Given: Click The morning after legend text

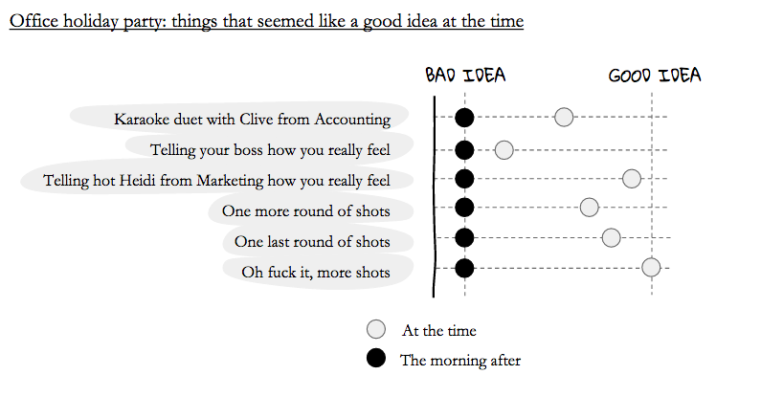Looking at the screenshot, I should (x=460, y=361).
